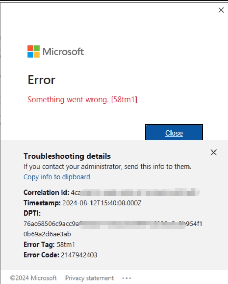This screenshot has height=284, width=228.
Task: Click the X beside Troubleshooting details heading
Action: tap(213, 152)
